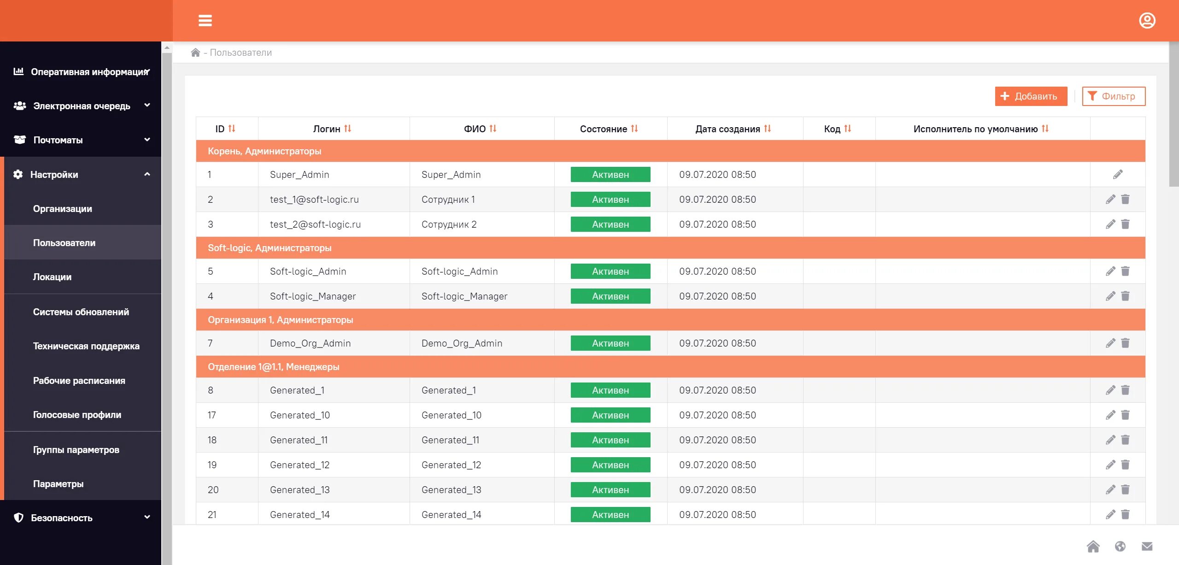Screen dimensions: 1179x565
Task: Edit the Soft-logic_Manager user entry
Action: [x=1110, y=296]
